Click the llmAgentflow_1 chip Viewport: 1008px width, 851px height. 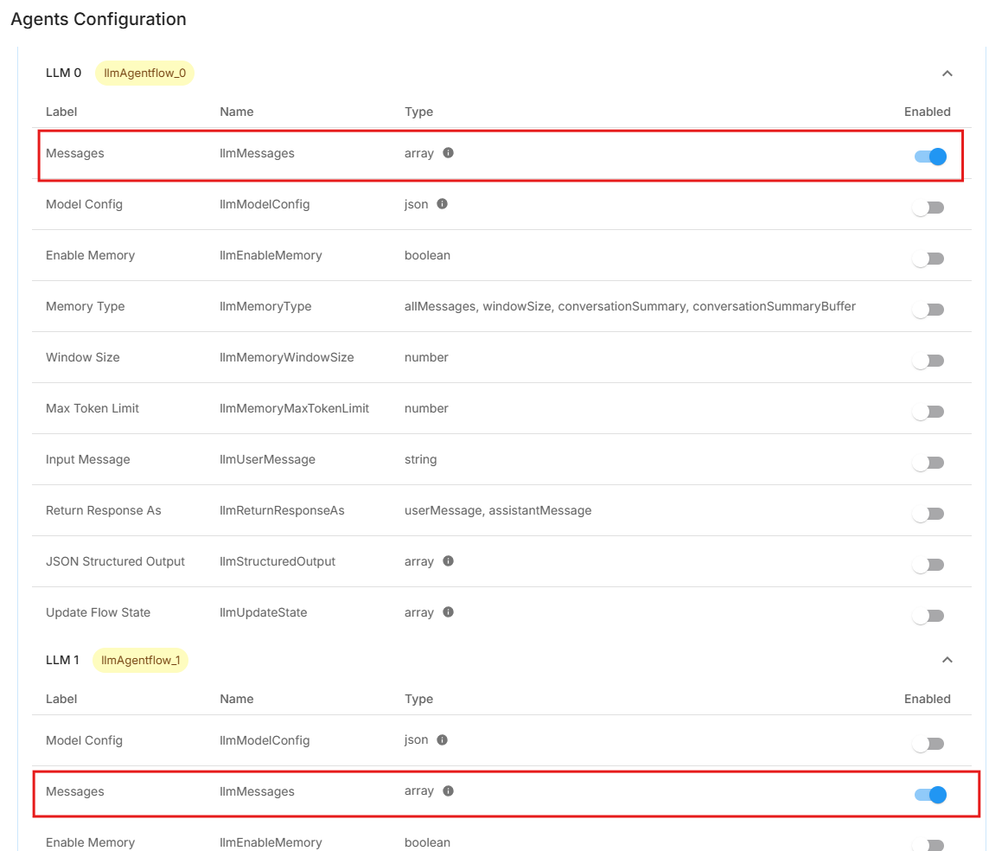point(141,661)
